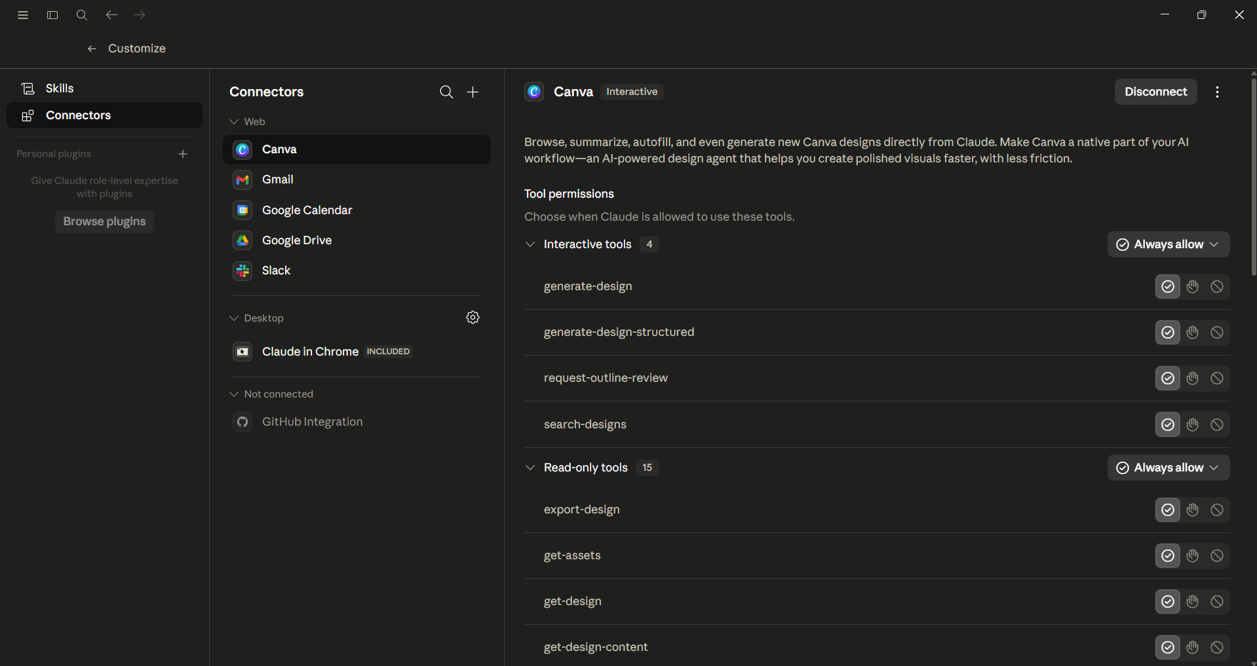Open GitHub Integration connector

[357, 422]
